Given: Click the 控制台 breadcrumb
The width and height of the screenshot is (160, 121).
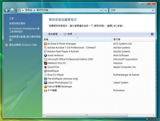Looking at the screenshot, I should click(x=28, y=10).
